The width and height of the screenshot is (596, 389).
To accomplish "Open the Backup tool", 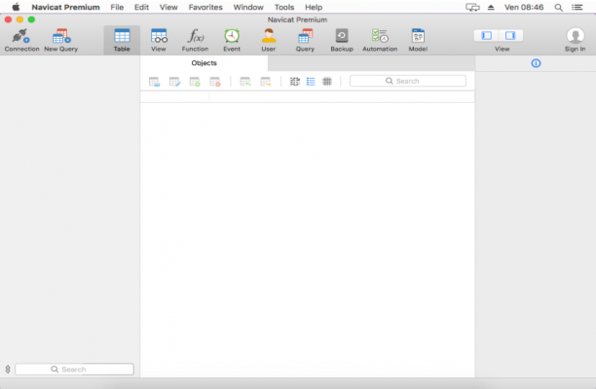I will 342,40.
